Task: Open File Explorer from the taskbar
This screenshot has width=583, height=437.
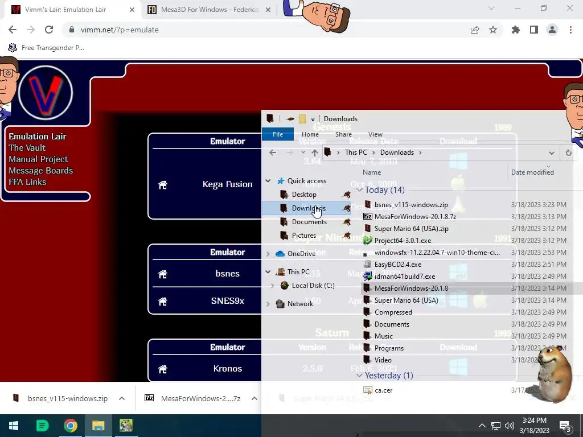Action: point(98,426)
